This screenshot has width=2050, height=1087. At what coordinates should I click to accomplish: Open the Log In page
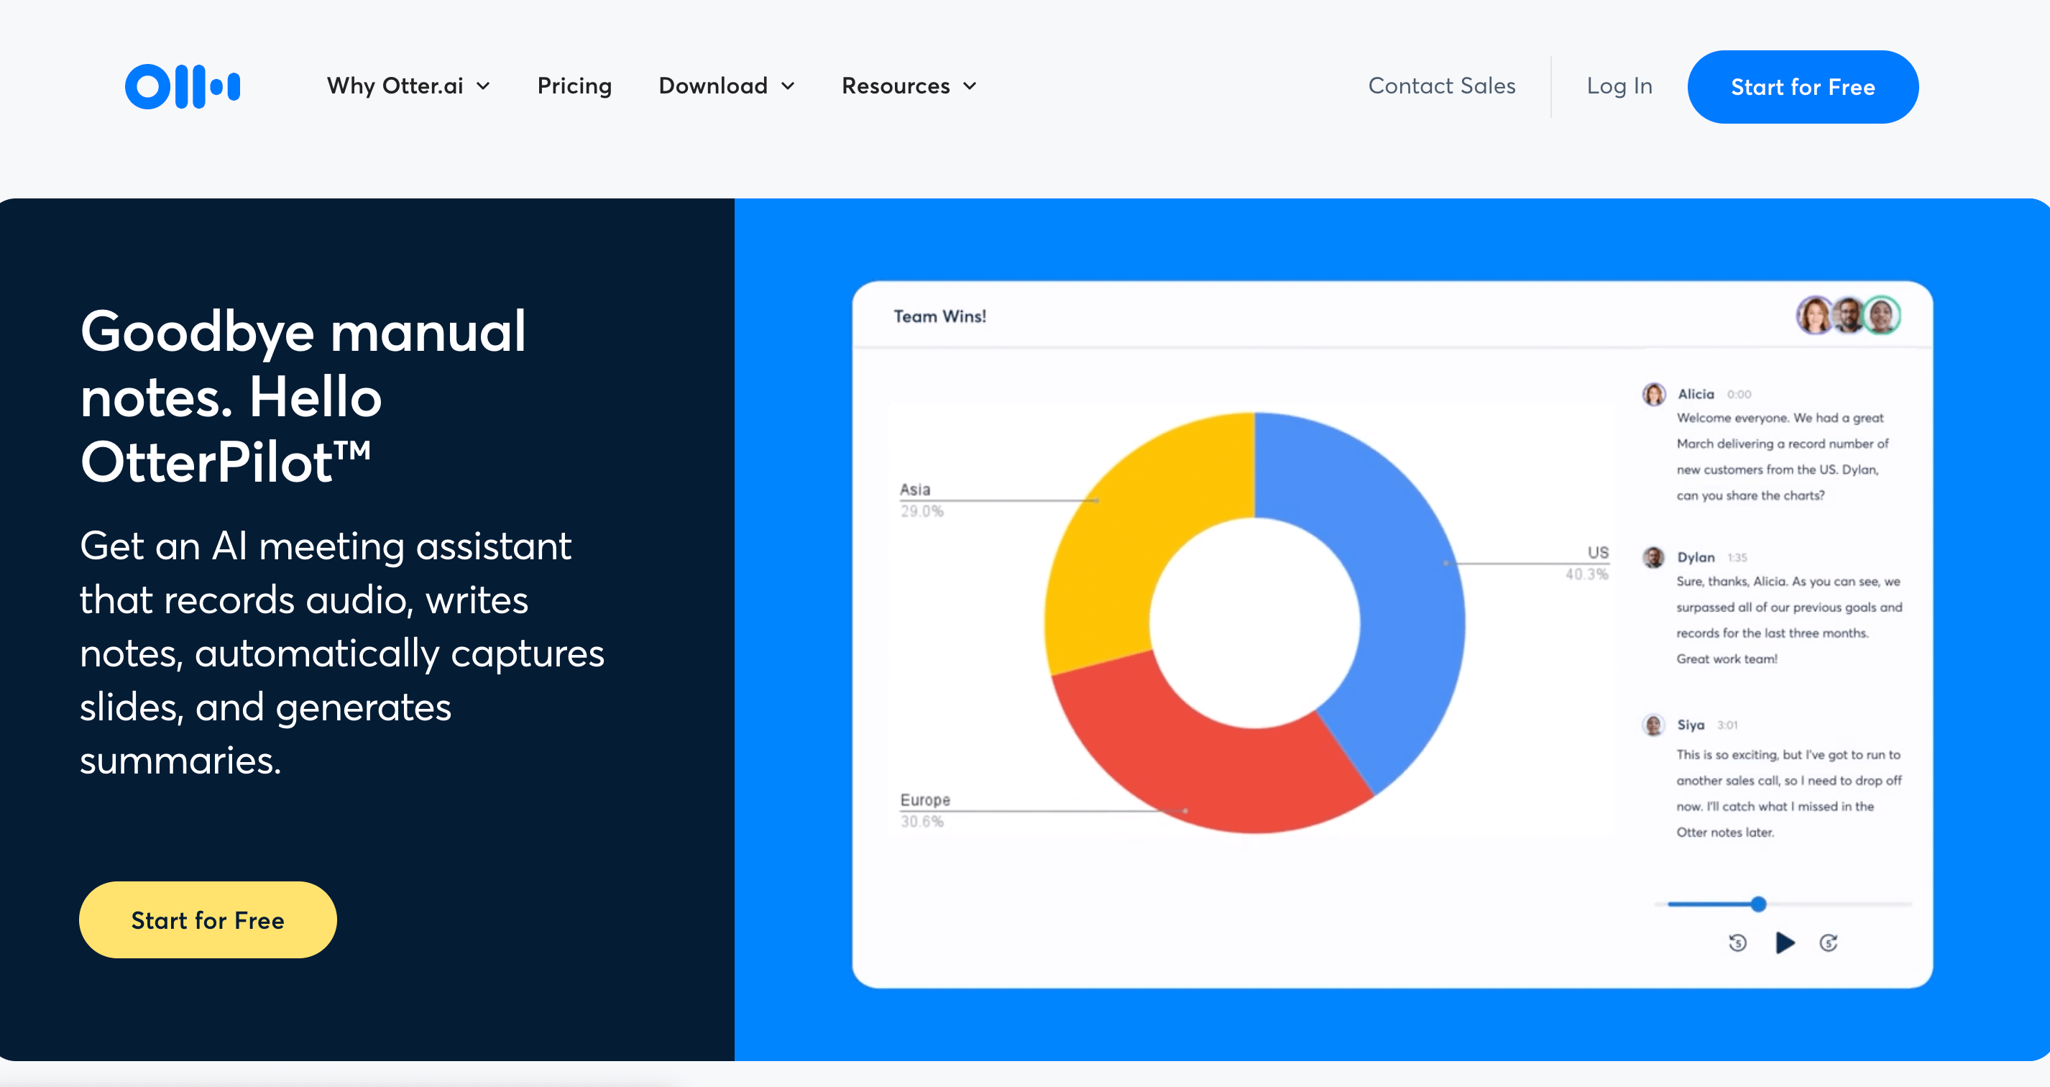1619,86
